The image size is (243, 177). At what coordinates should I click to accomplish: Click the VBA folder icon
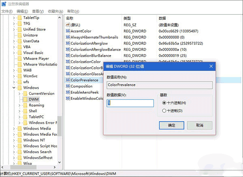click(20, 47)
